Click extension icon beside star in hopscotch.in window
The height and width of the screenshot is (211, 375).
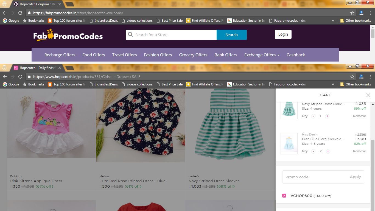362,77
